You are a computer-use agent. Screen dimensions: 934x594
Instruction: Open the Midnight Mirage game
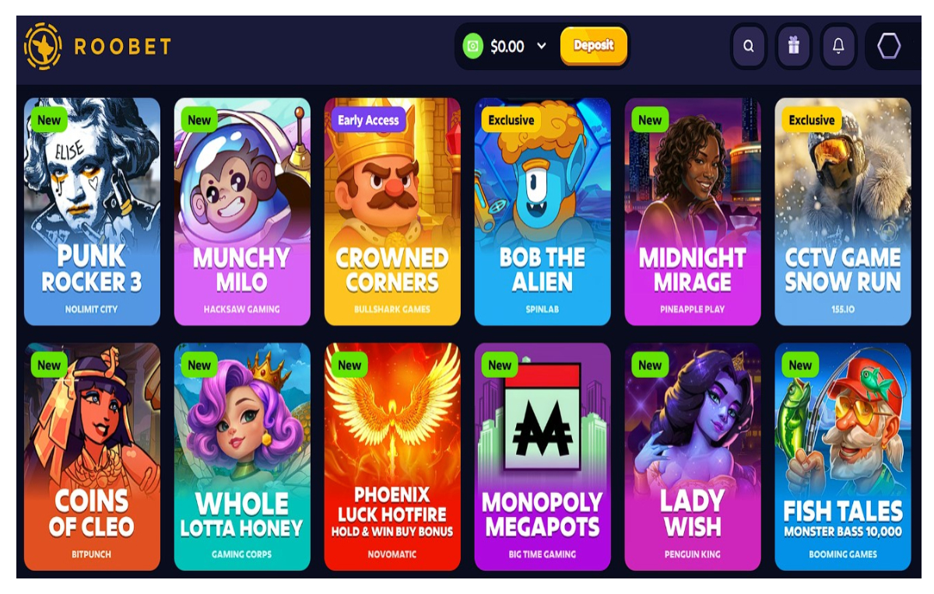(693, 211)
